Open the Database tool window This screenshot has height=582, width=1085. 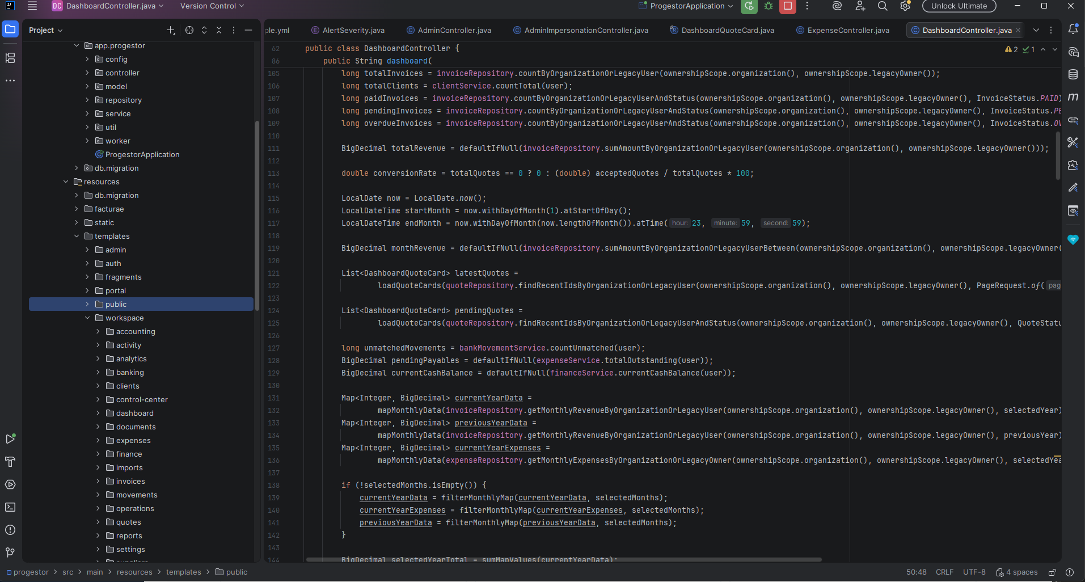pyautogui.click(x=1073, y=74)
